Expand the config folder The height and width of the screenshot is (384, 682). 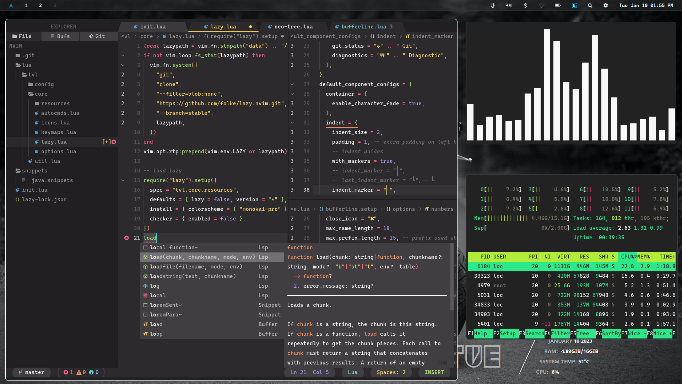[x=41, y=84]
